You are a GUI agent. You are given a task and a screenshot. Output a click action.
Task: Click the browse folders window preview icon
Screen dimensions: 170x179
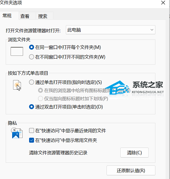(17, 51)
